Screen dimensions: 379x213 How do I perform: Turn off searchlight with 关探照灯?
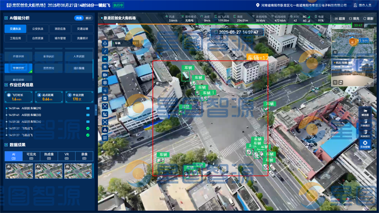(x=365, y=133)
